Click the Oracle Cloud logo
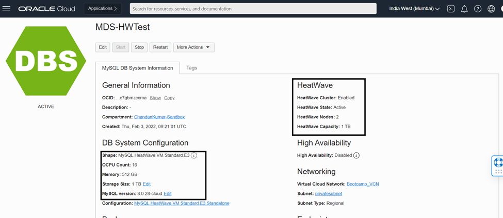 click(46, 9)
